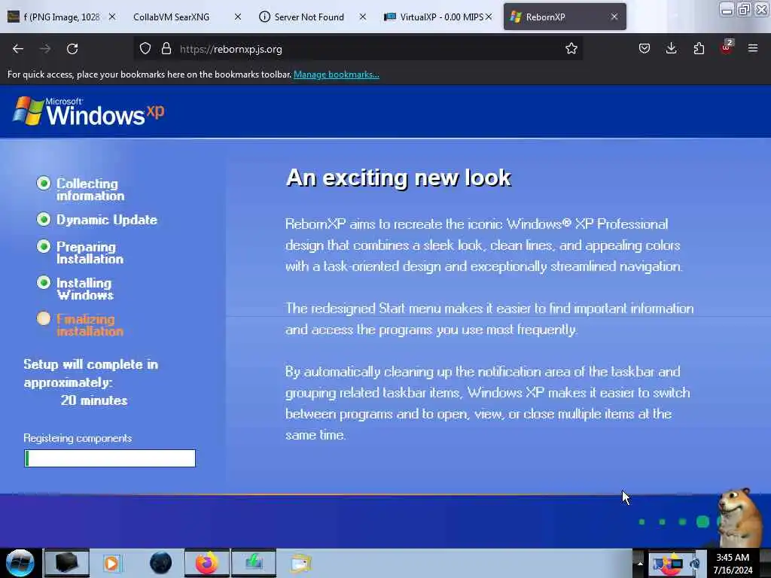
Task: Close the PNG Image tab
Action: tap(112, 17)
